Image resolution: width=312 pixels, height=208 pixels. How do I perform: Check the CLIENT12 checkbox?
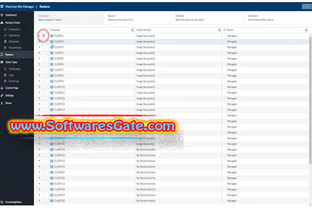point(44,98)
